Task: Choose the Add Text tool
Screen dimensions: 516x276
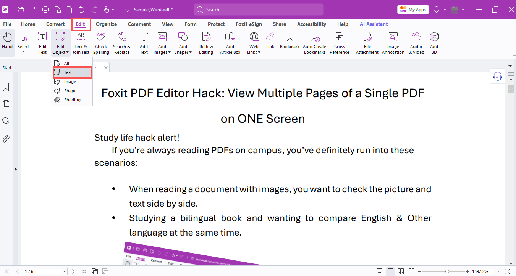Action: pos(144,43)
